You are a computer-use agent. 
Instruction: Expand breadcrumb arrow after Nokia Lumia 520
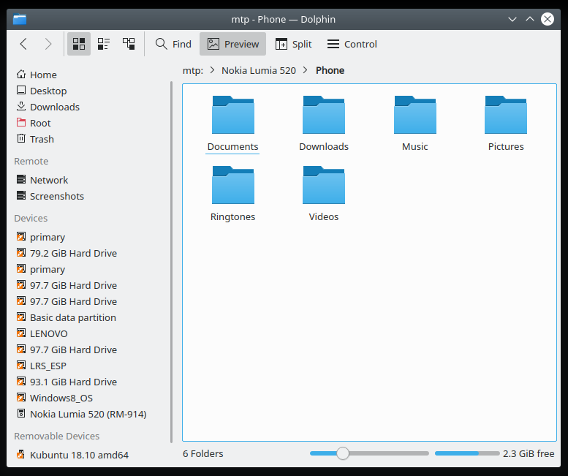[x=307, y=71]
